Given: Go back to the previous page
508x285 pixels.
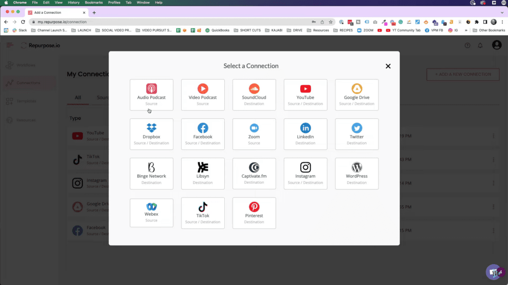Looking at the screenshot, I should click(6, 22).
